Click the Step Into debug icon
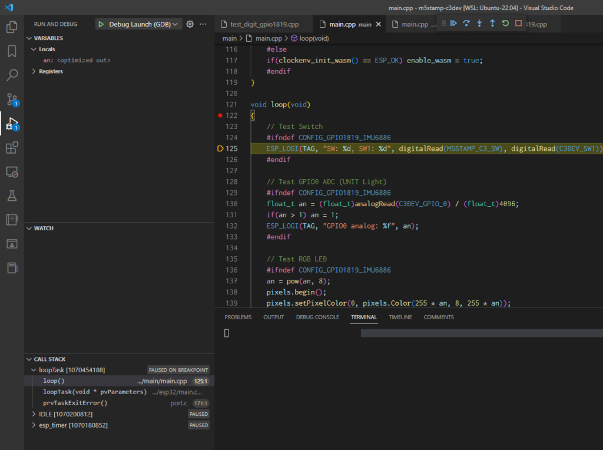The image size is (603, 450). (x=479, y=24)
